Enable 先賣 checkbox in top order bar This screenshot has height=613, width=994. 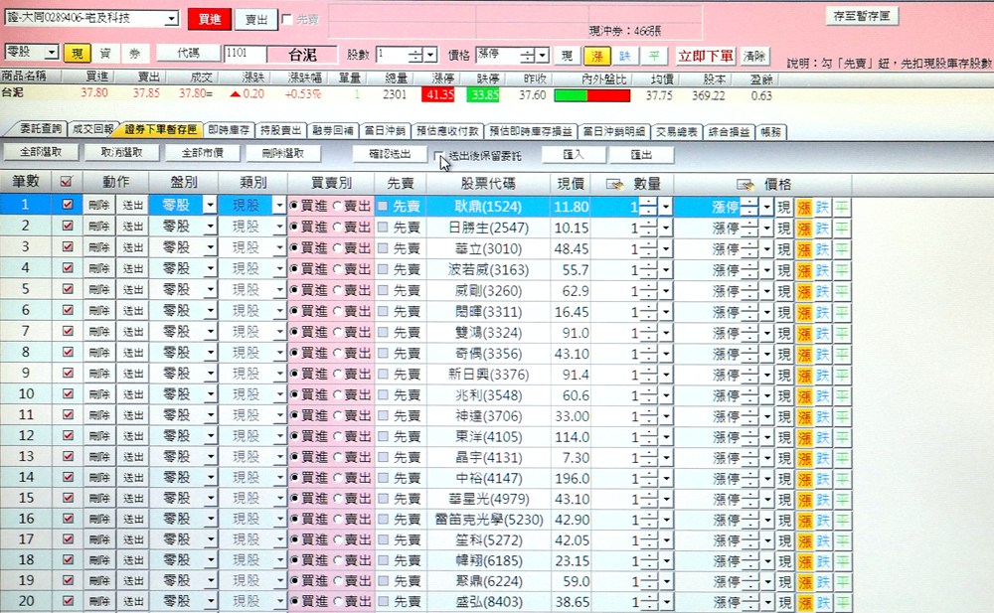click(x=286, y=19)
